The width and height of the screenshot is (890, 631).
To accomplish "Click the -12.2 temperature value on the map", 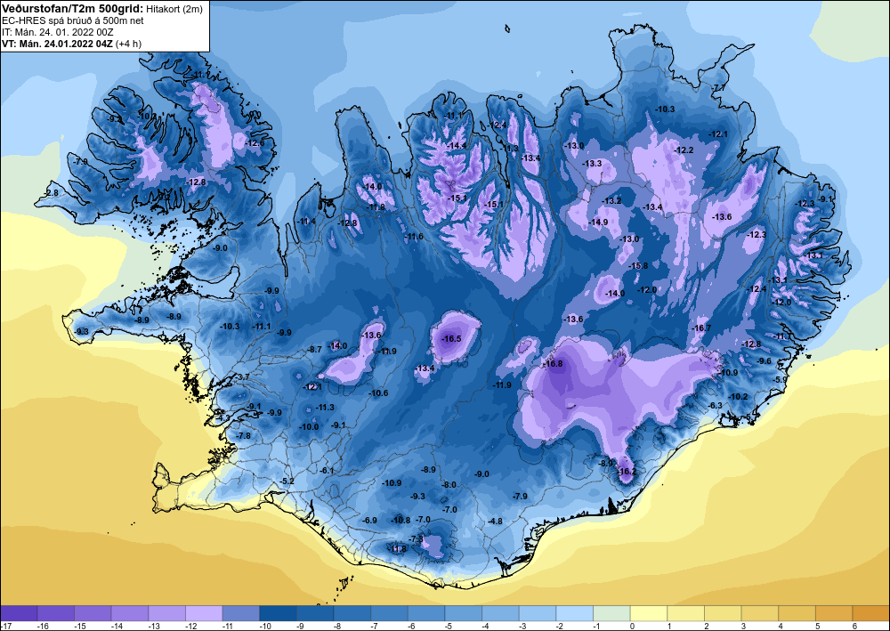I will point(684,150).
